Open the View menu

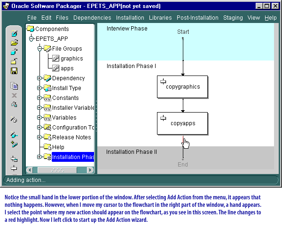[x=254, y=18]
